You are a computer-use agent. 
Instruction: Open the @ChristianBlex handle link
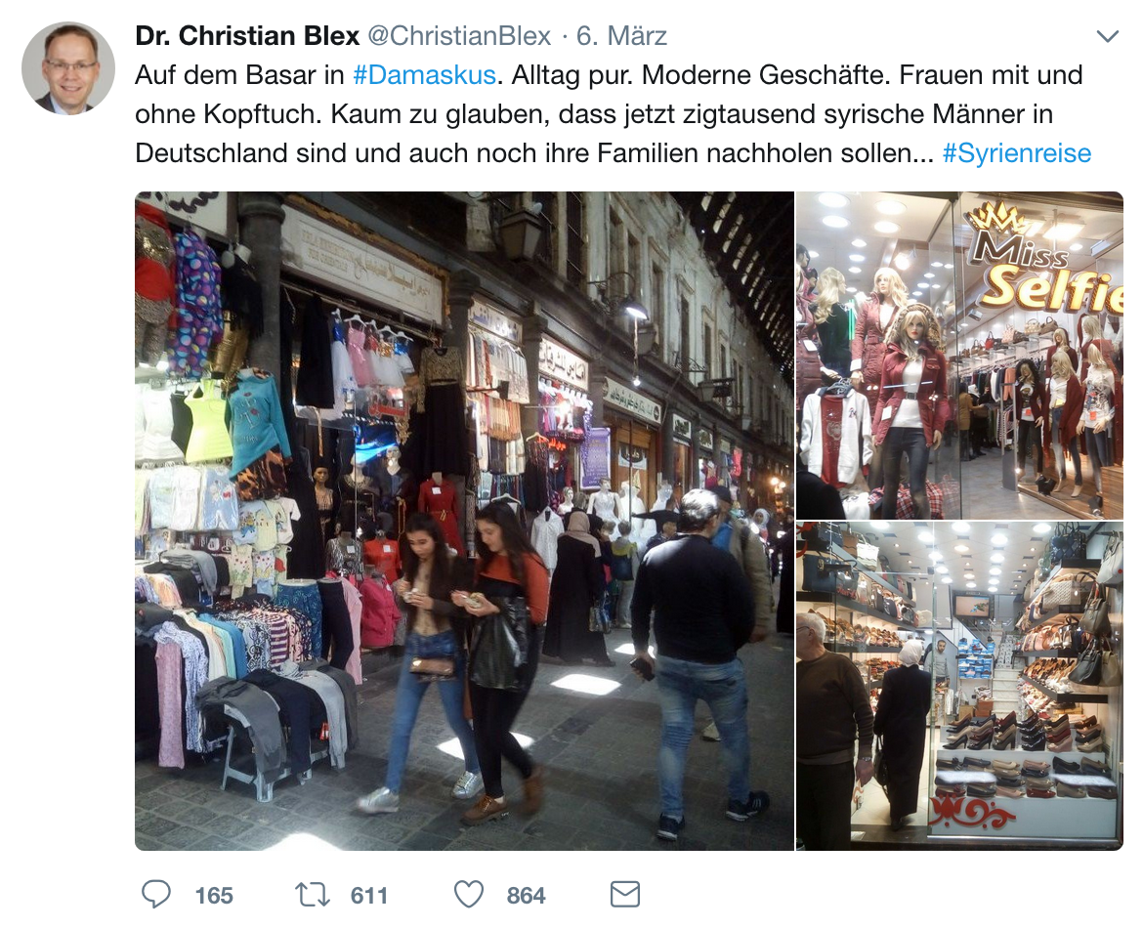click(x=459, y=36)
